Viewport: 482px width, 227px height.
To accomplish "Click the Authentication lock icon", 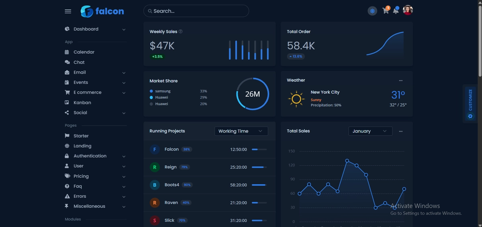I will pos(67,156).
